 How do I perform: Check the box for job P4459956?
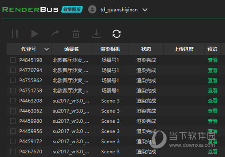(x=13, y=131)
